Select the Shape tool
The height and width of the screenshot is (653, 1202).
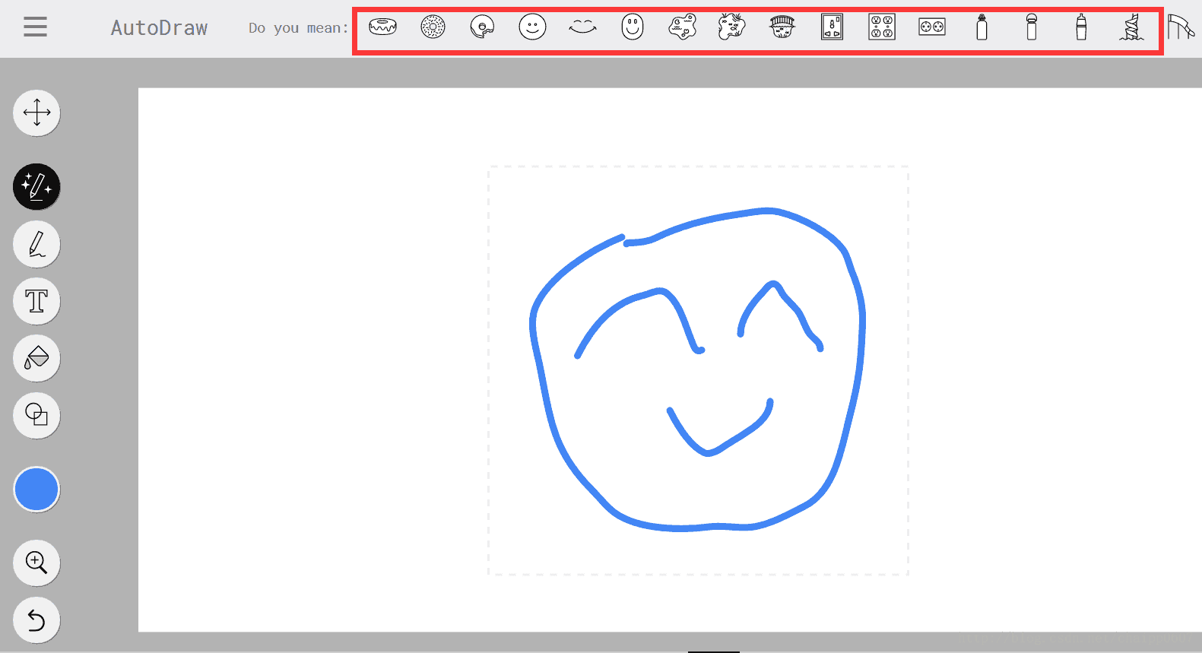[x=36, y=415]
